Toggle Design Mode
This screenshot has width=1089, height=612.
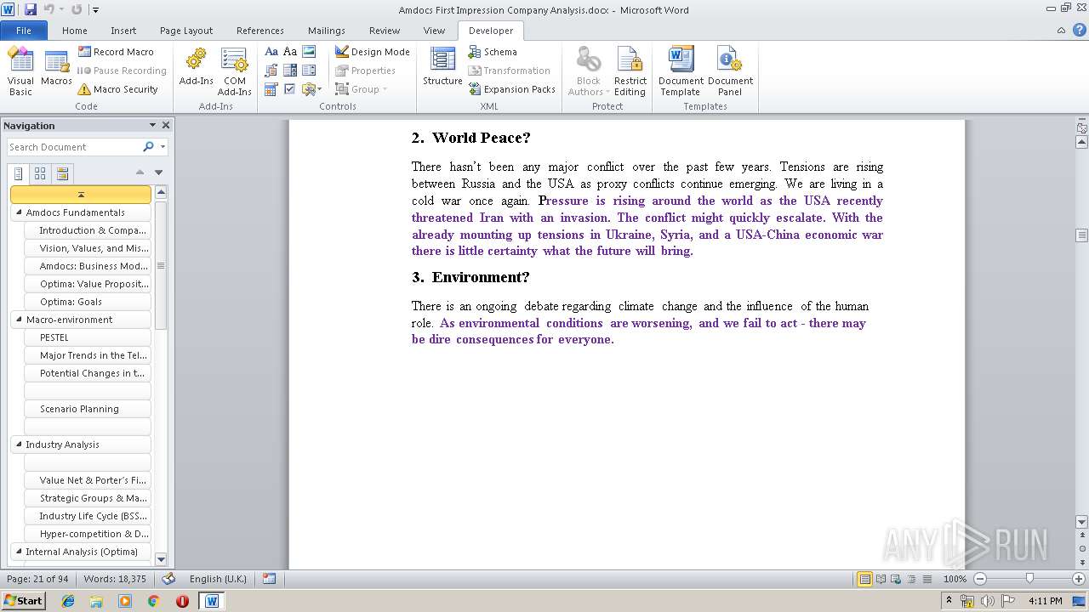pyautogui.click(x=373, y=52)
